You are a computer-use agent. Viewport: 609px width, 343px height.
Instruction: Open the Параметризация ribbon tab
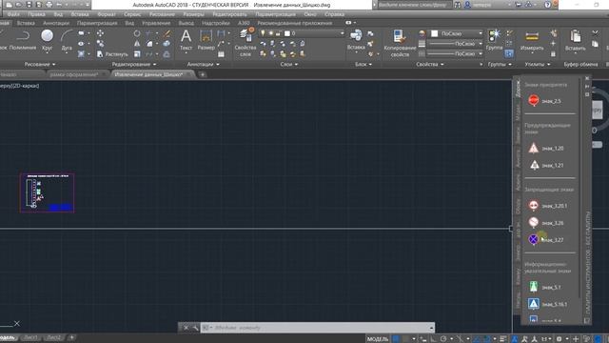[97, 23]
